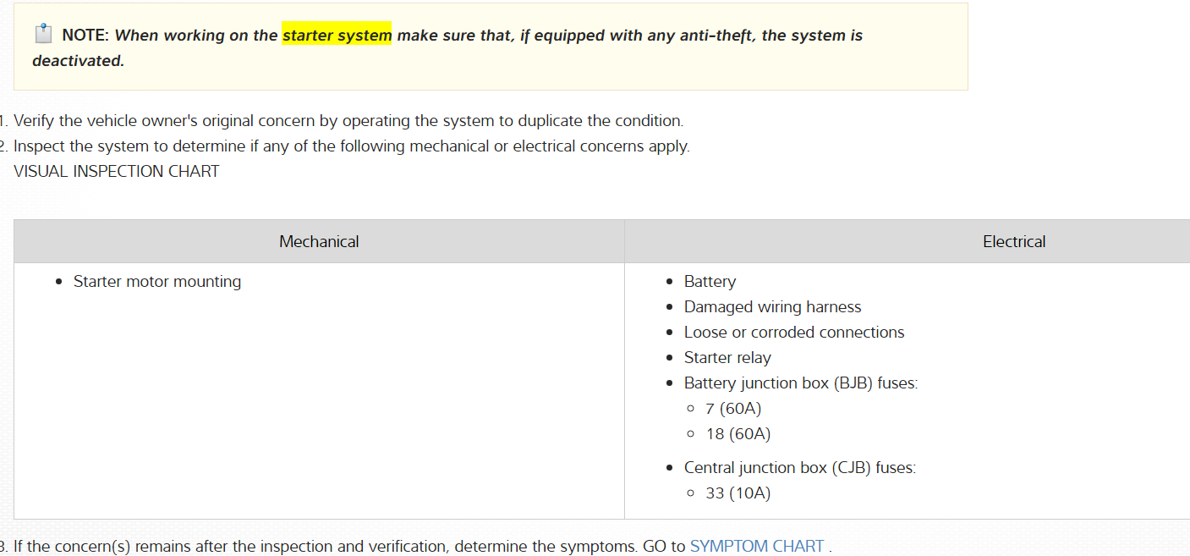Screen dimensions: 1190x556
Task: Open the SYMPTOM CHART link
Action: point(756,546)
